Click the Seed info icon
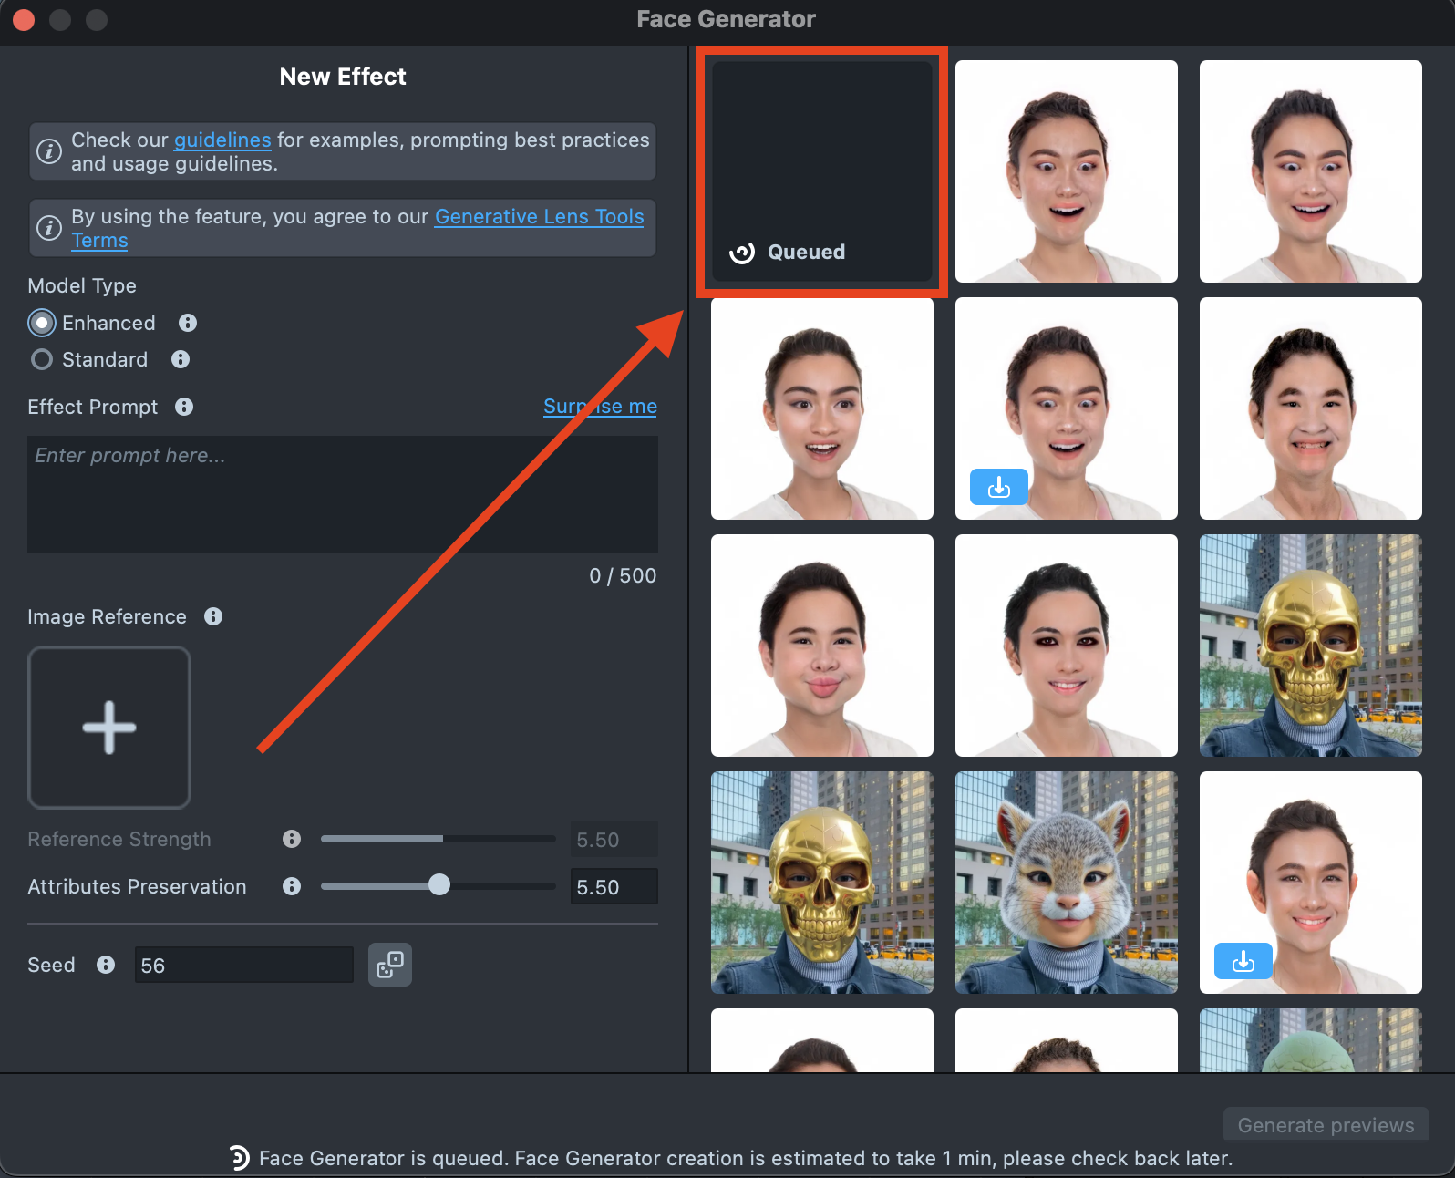Viewport: 1455px width, 1178px height. coord(106,965)
